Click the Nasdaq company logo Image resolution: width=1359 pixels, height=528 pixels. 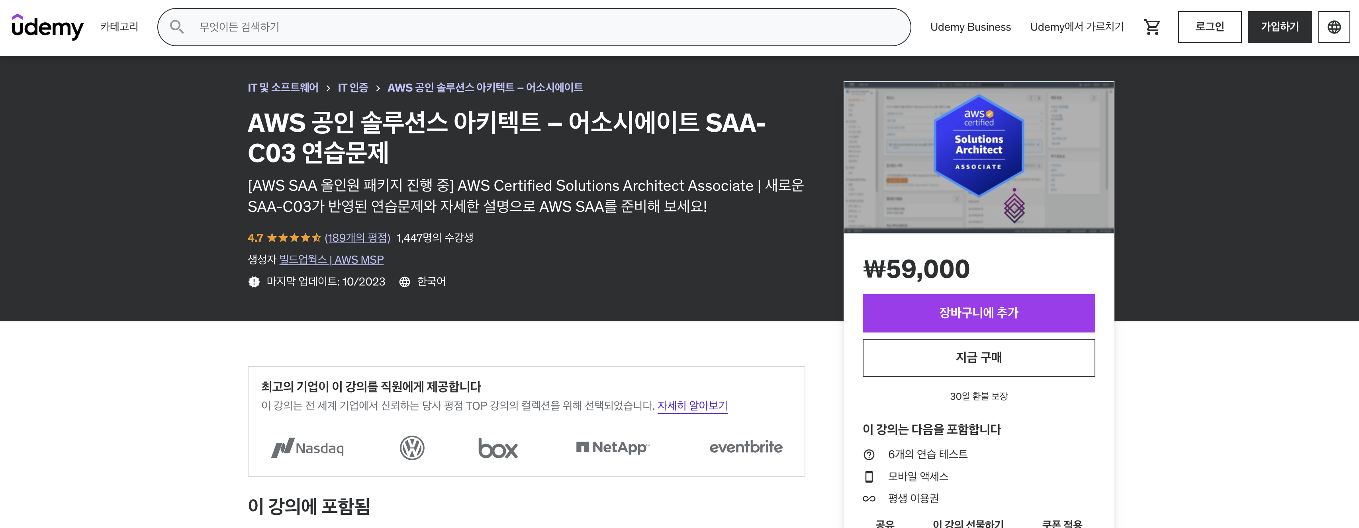point(307,448)
